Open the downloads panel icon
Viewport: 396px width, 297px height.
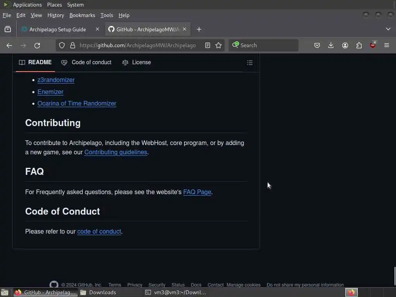331,46
